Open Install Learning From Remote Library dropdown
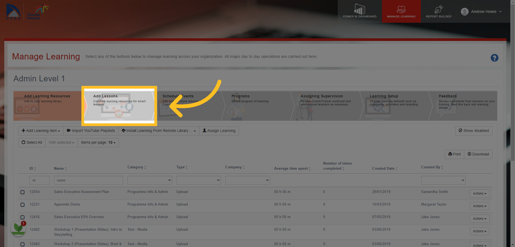 [159, 131]
